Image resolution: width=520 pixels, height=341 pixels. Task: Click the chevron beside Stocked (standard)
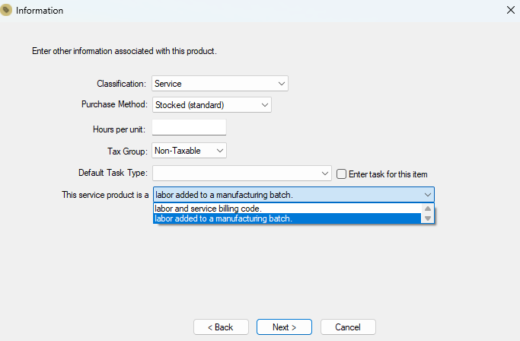coord(265,105)
